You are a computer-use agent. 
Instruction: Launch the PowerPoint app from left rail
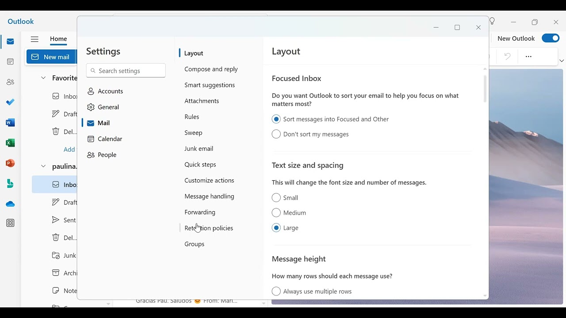[10, 163]
